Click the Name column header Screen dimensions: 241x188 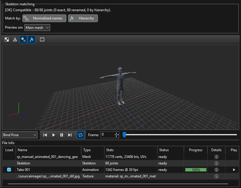pyautogui.click(x=48, y=150)
